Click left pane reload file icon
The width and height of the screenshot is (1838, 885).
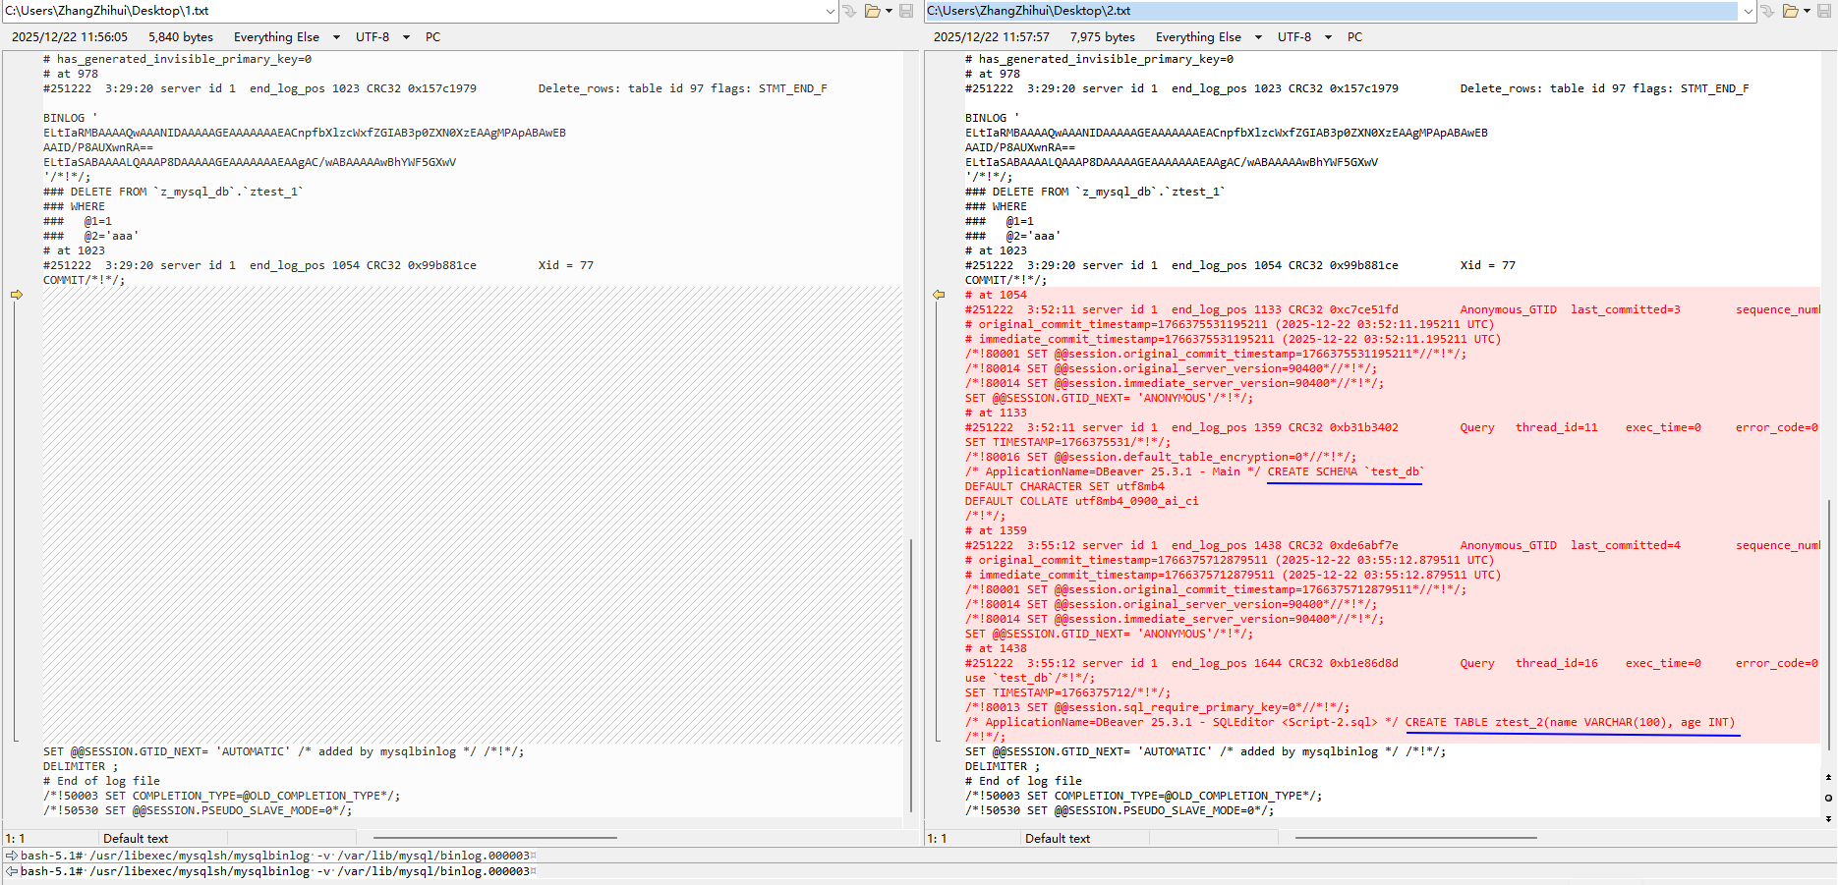point(849,11)
